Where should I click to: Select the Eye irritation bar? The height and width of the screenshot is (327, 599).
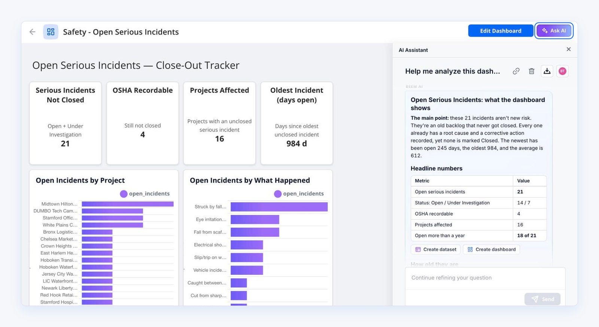(255, 219)
